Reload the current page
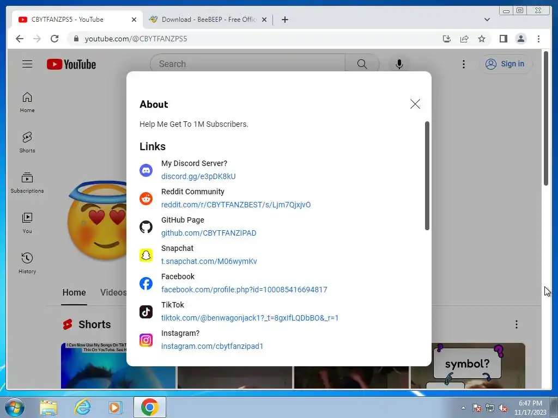 [x=54, y=39]
